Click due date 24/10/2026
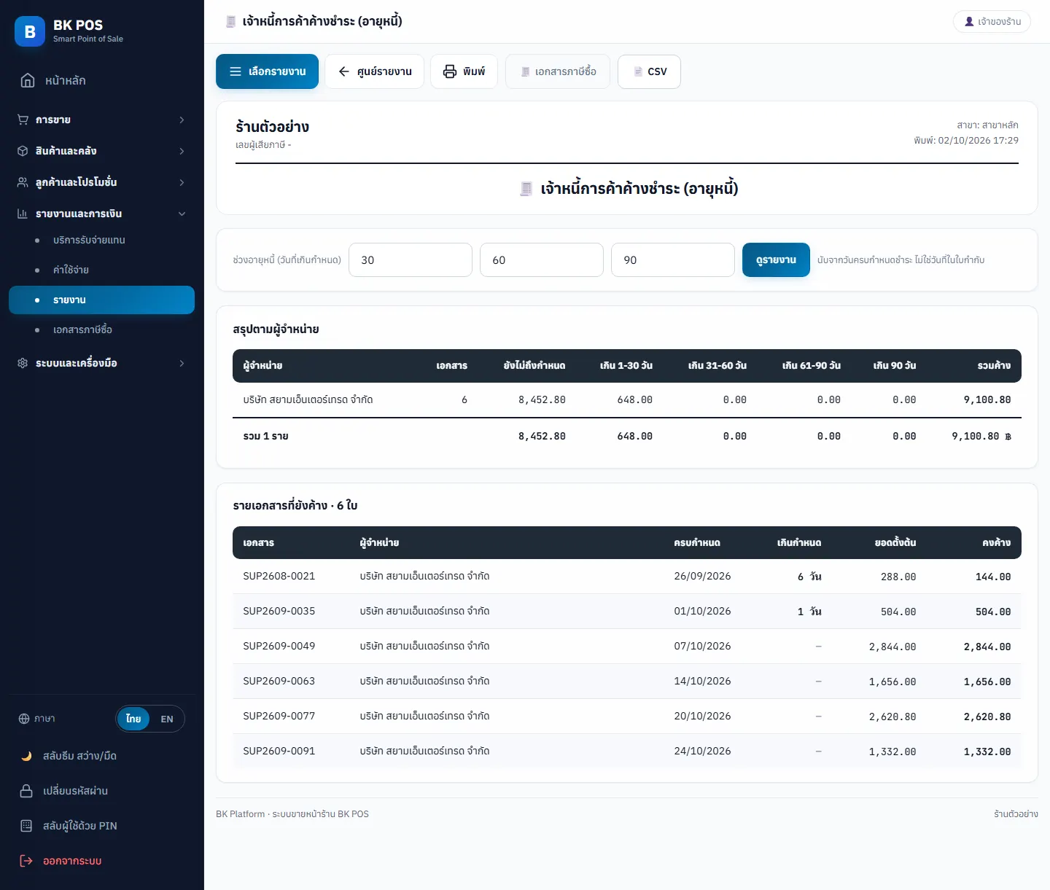 click(x=702, y=751)
